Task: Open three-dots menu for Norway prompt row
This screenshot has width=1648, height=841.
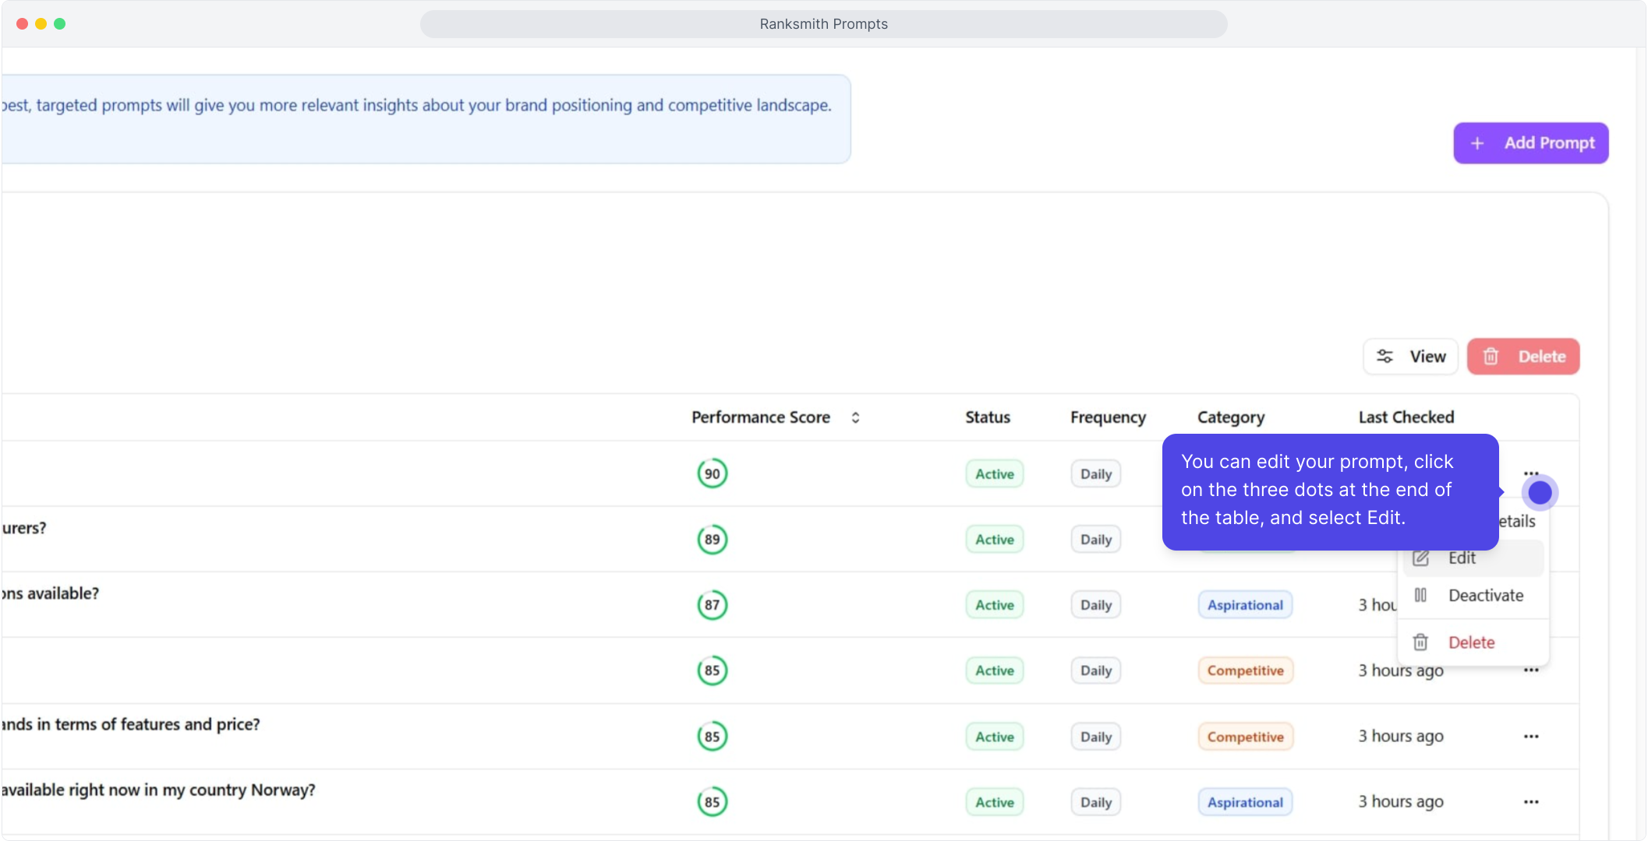Action: (x=1531, y=802)
